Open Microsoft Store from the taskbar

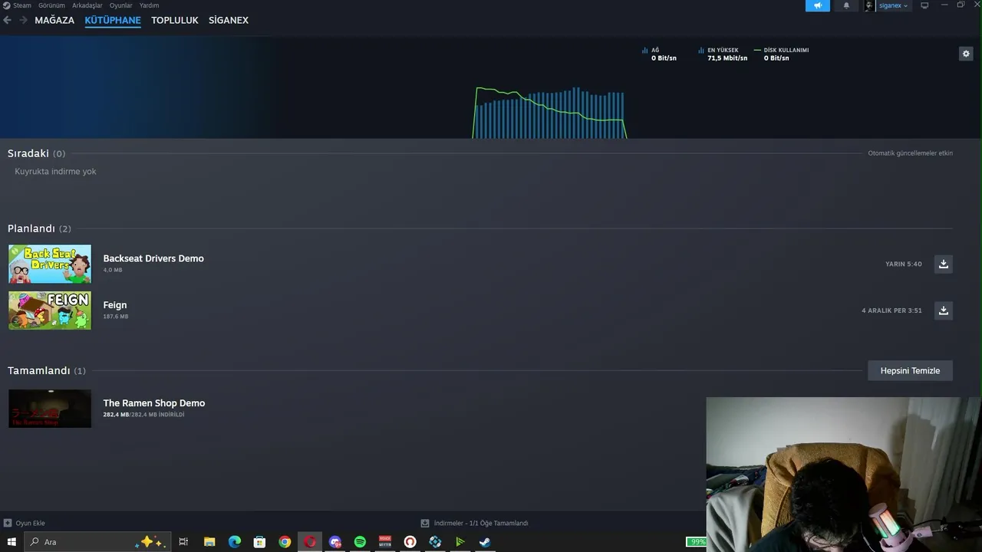259,542
